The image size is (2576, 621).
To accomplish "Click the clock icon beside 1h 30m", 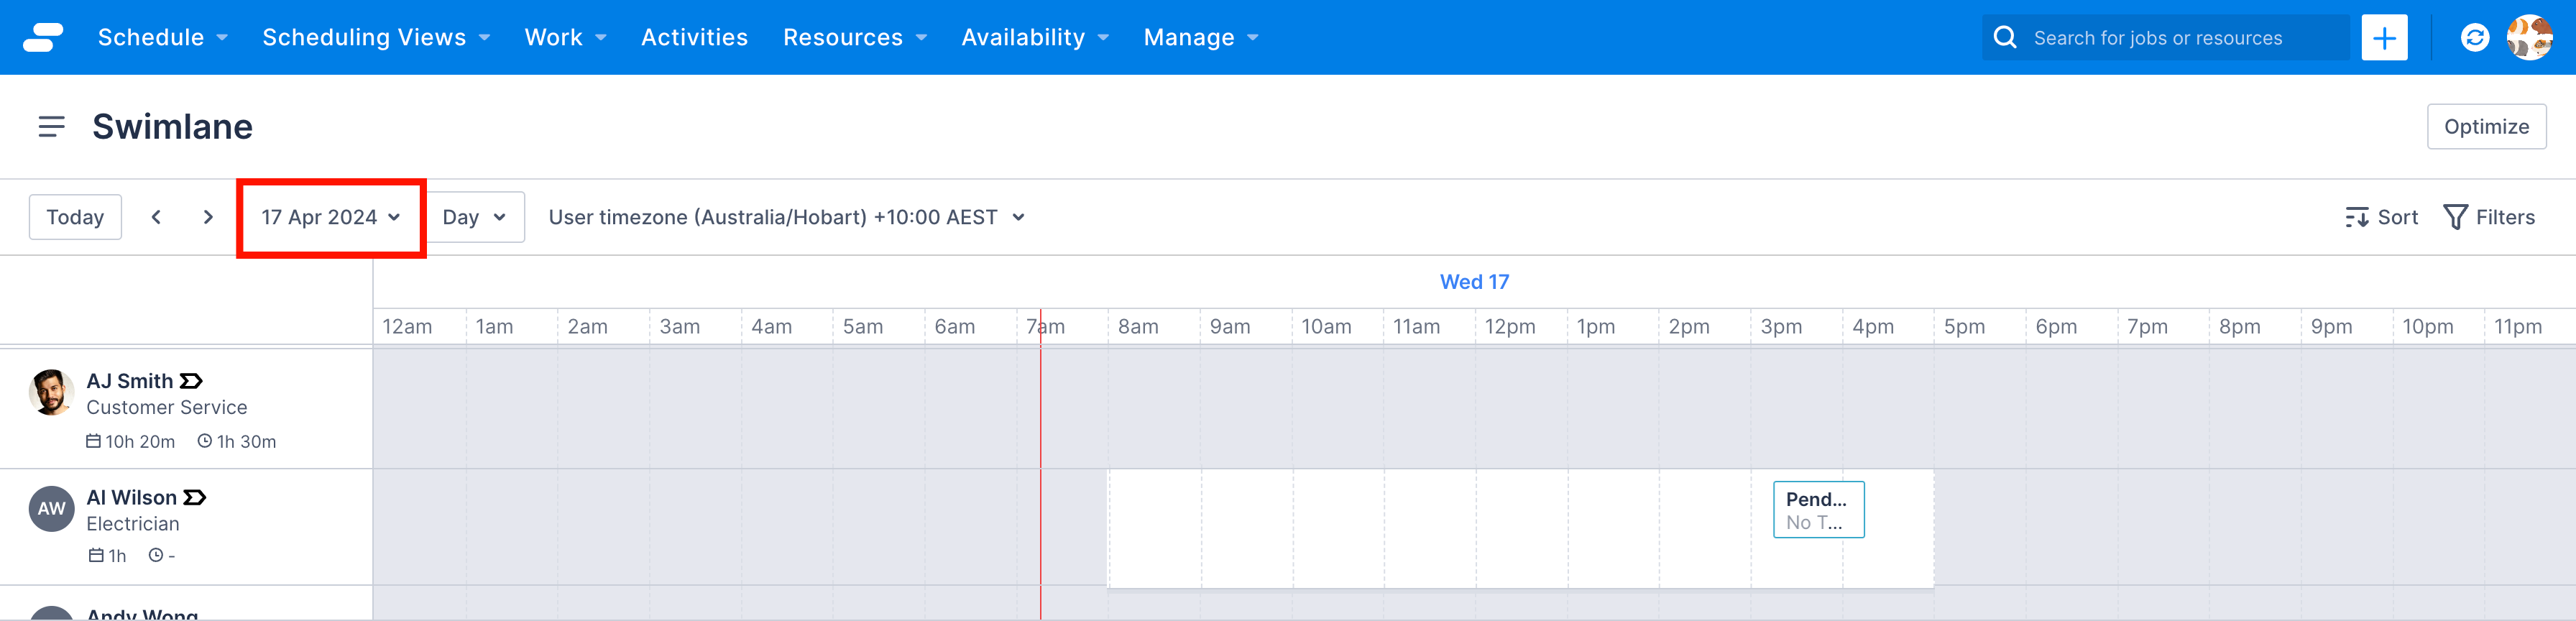I will click(204, 441).
